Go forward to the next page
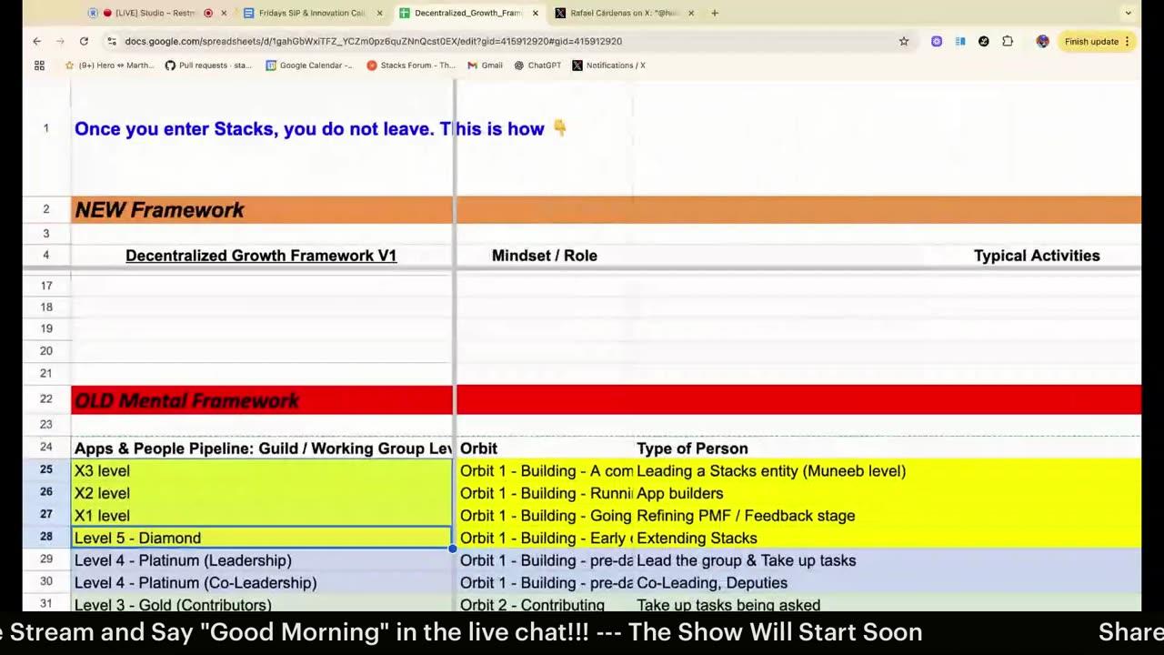The image size is (1164, 655). click(60, 41)
